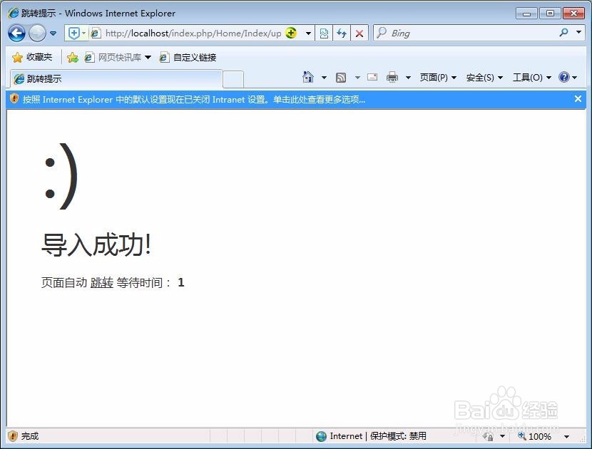The width and height of the screenshot is (592, 449).
Task: Open the RSS Feeds icon
Action: (x=341, y=77)
